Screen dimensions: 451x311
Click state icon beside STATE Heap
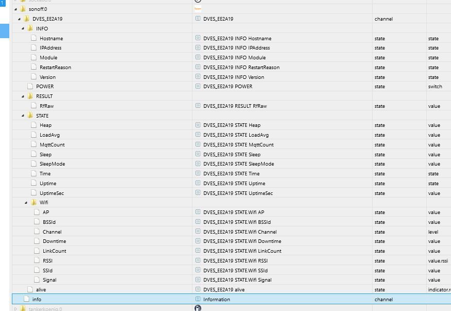click(x=198, y=125)
